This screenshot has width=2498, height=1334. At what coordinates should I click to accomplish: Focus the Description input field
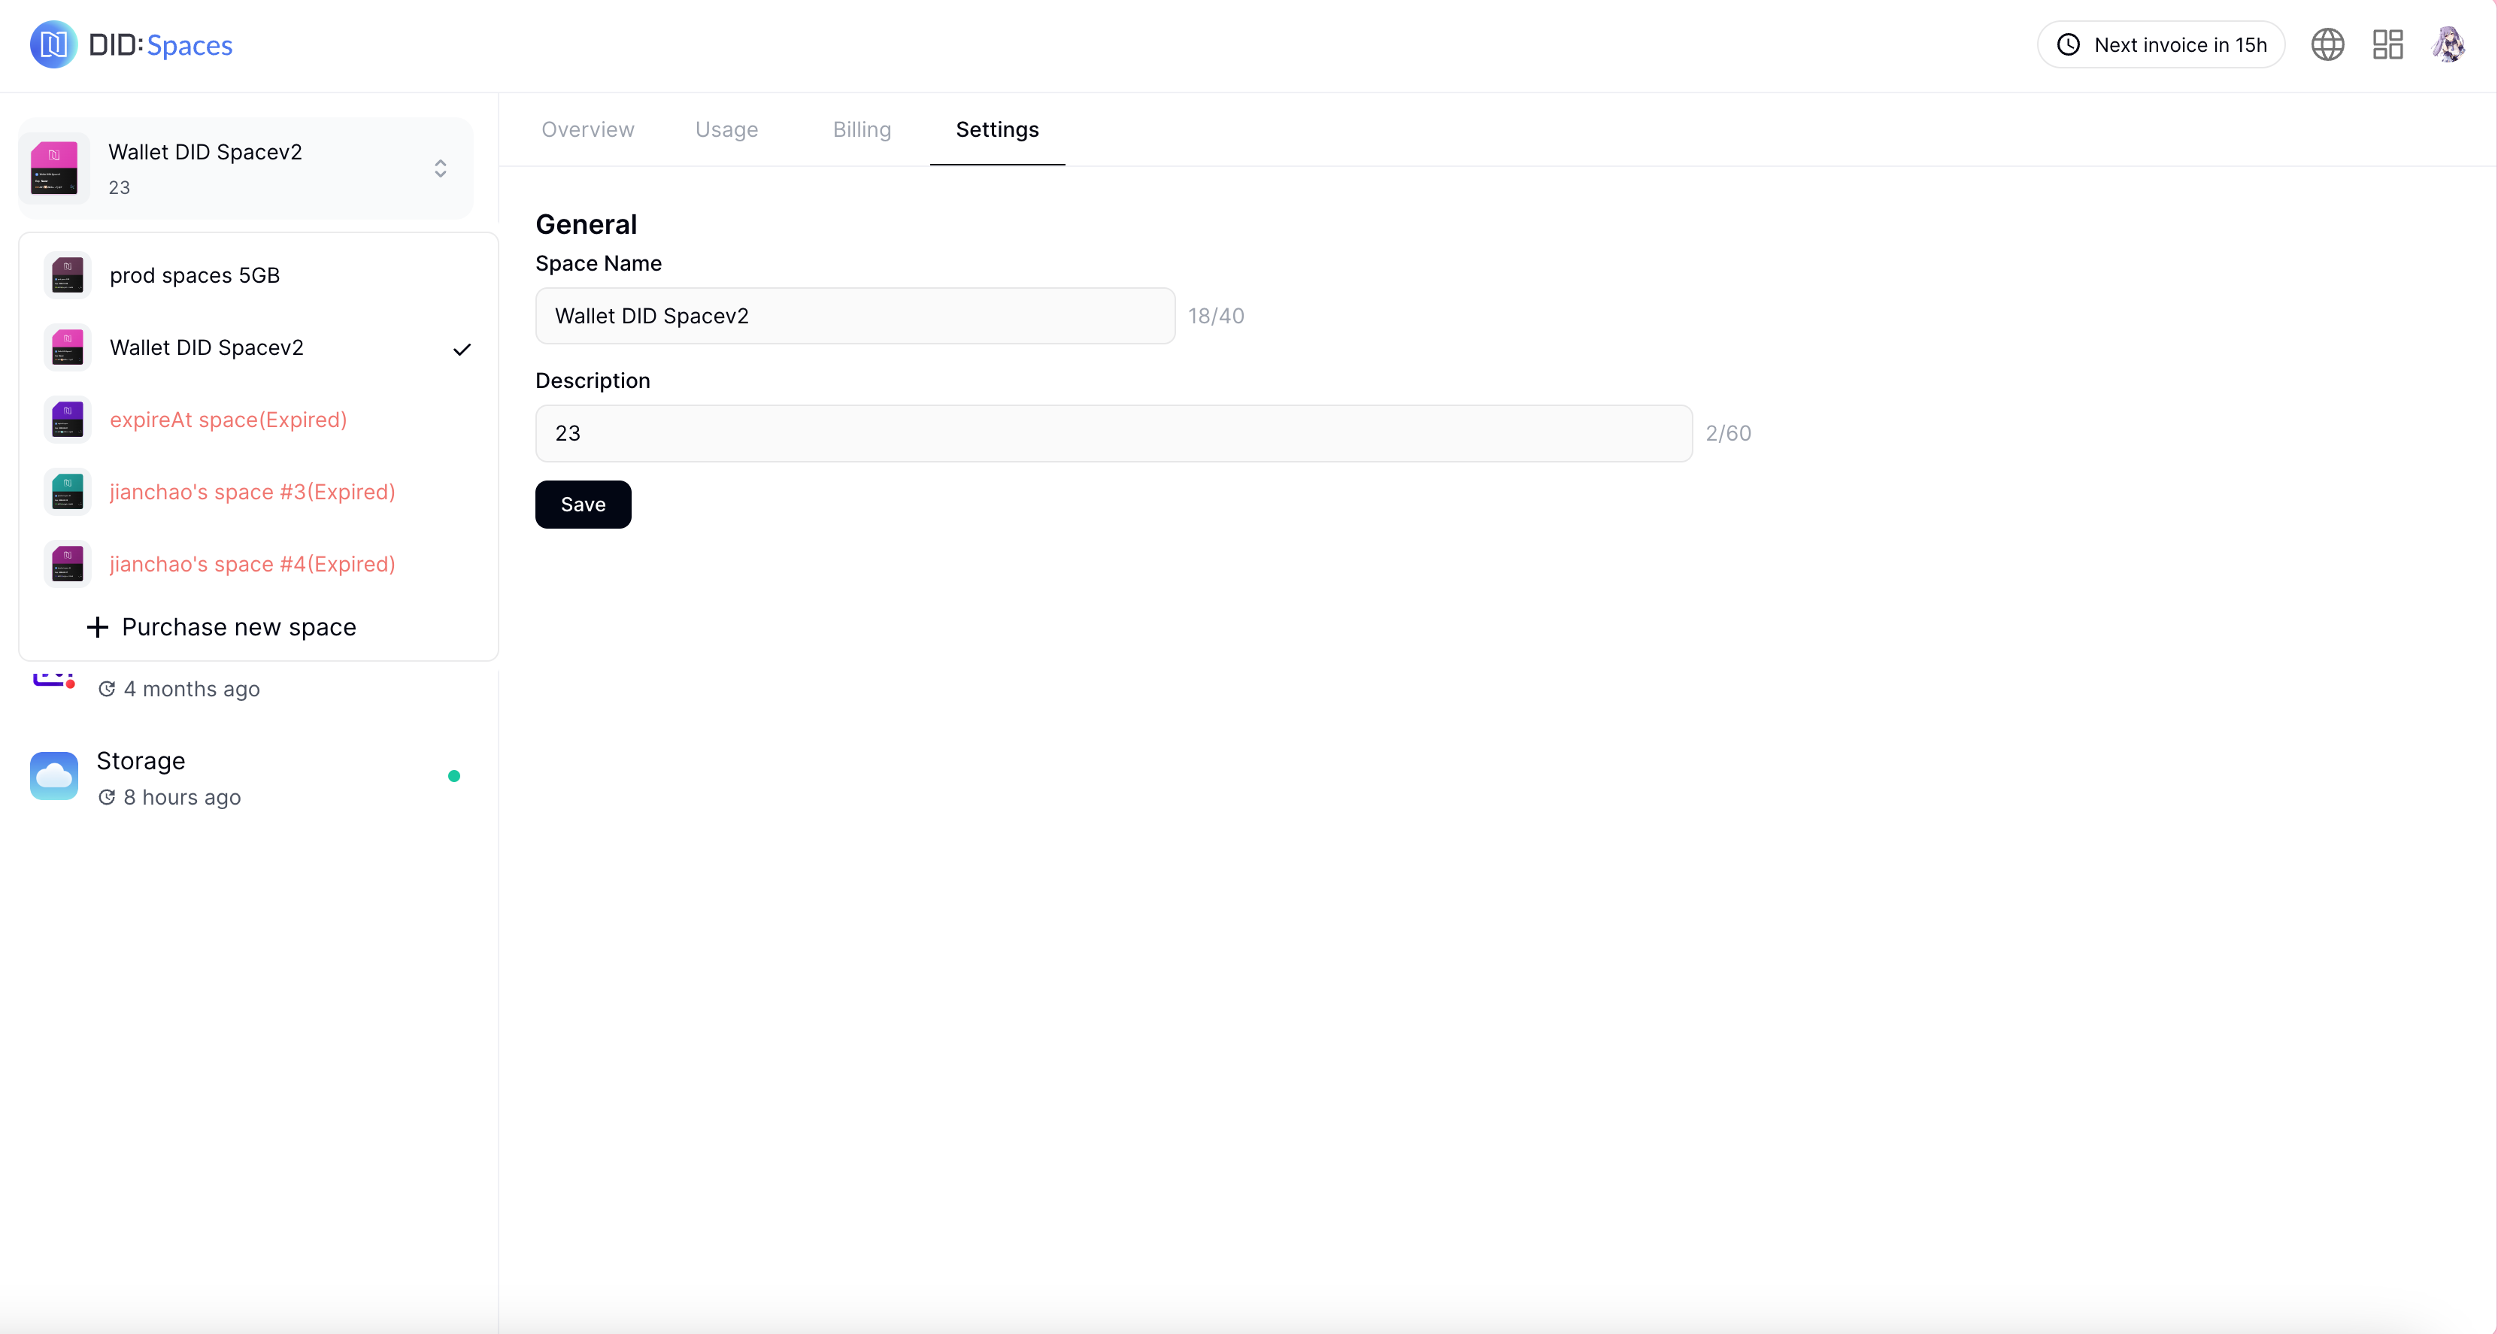(x=1113, y=433)
